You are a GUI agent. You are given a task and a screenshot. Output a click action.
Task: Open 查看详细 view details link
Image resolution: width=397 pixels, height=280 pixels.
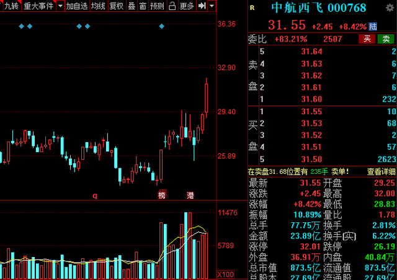(381, 172)
